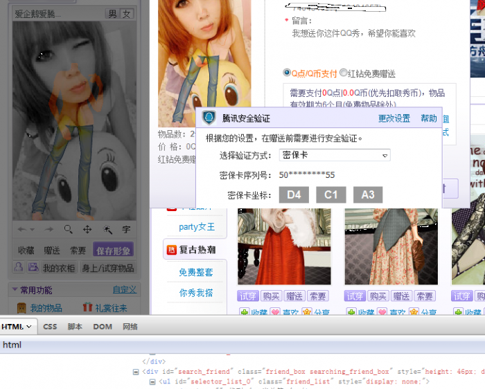Switch to 身上/试穿物品 tab
Image resolution: width=485 pixels, height=389 pixels.
click(x=107, y=268)
